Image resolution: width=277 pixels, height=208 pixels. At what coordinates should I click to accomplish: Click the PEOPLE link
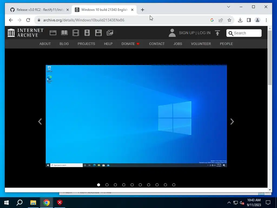226,44
